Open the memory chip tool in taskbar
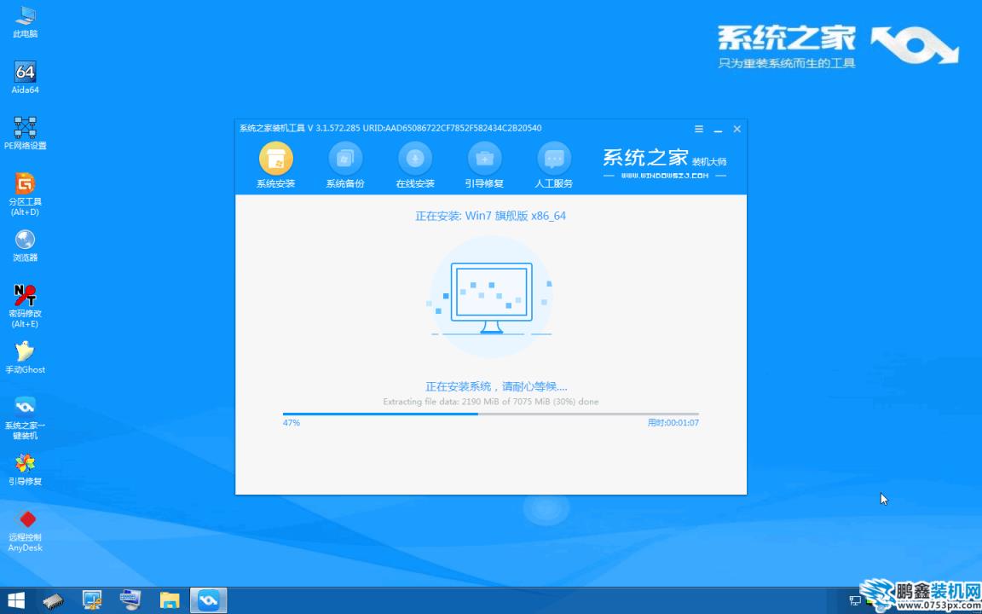This screenshot has width=982, height=614. [x=53, y=601]
